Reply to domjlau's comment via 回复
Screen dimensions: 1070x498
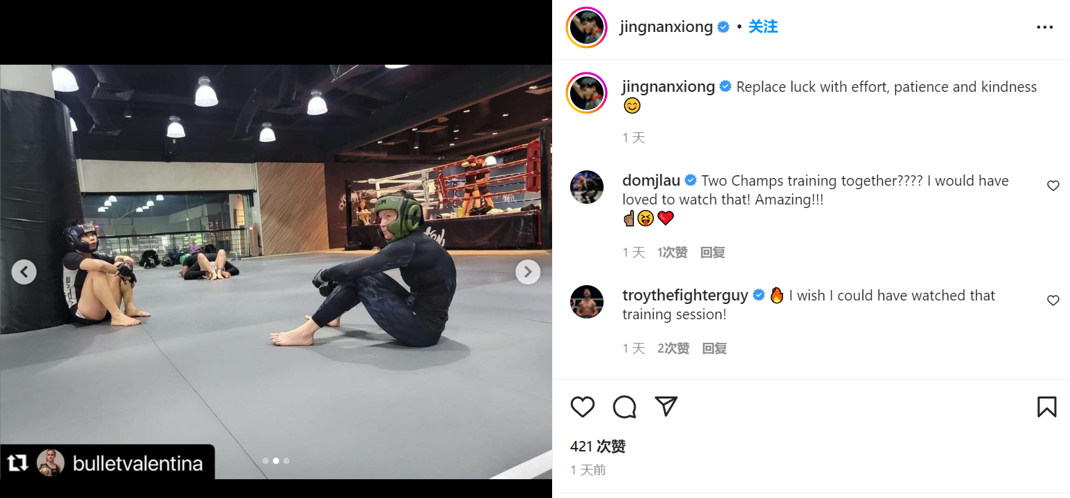point(712,252)
